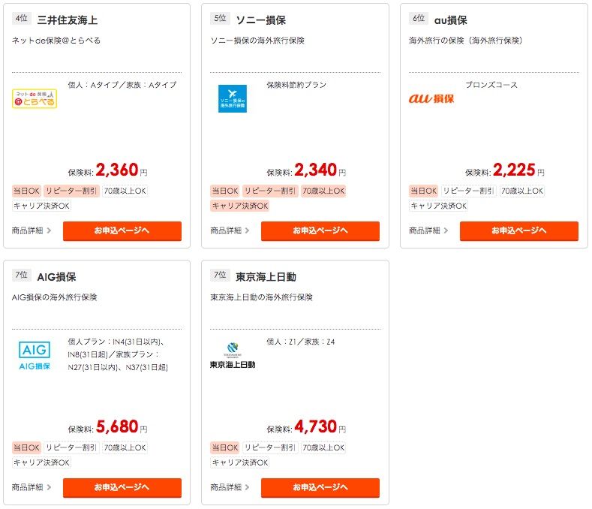592x509 pixels.
Task: Click the AIG損保 logo
Action: (x=34, y=356)
